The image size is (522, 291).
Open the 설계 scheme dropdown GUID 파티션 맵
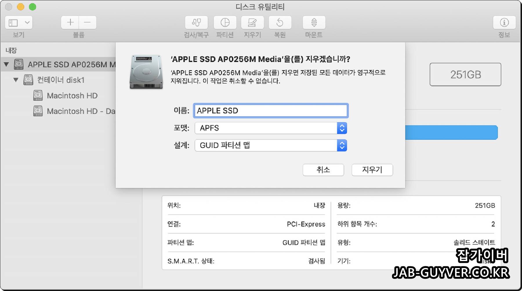271,145
